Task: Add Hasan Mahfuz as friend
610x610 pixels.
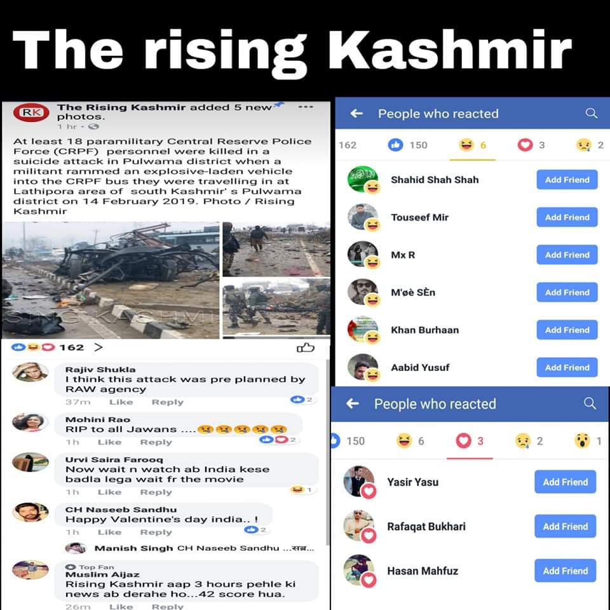Action: (x=565, y=571)
